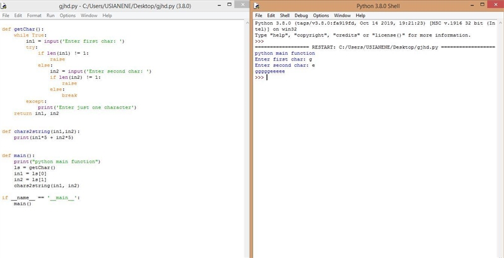
Task: Open Debug menu in Python Shell window
Action: (301, 15)
